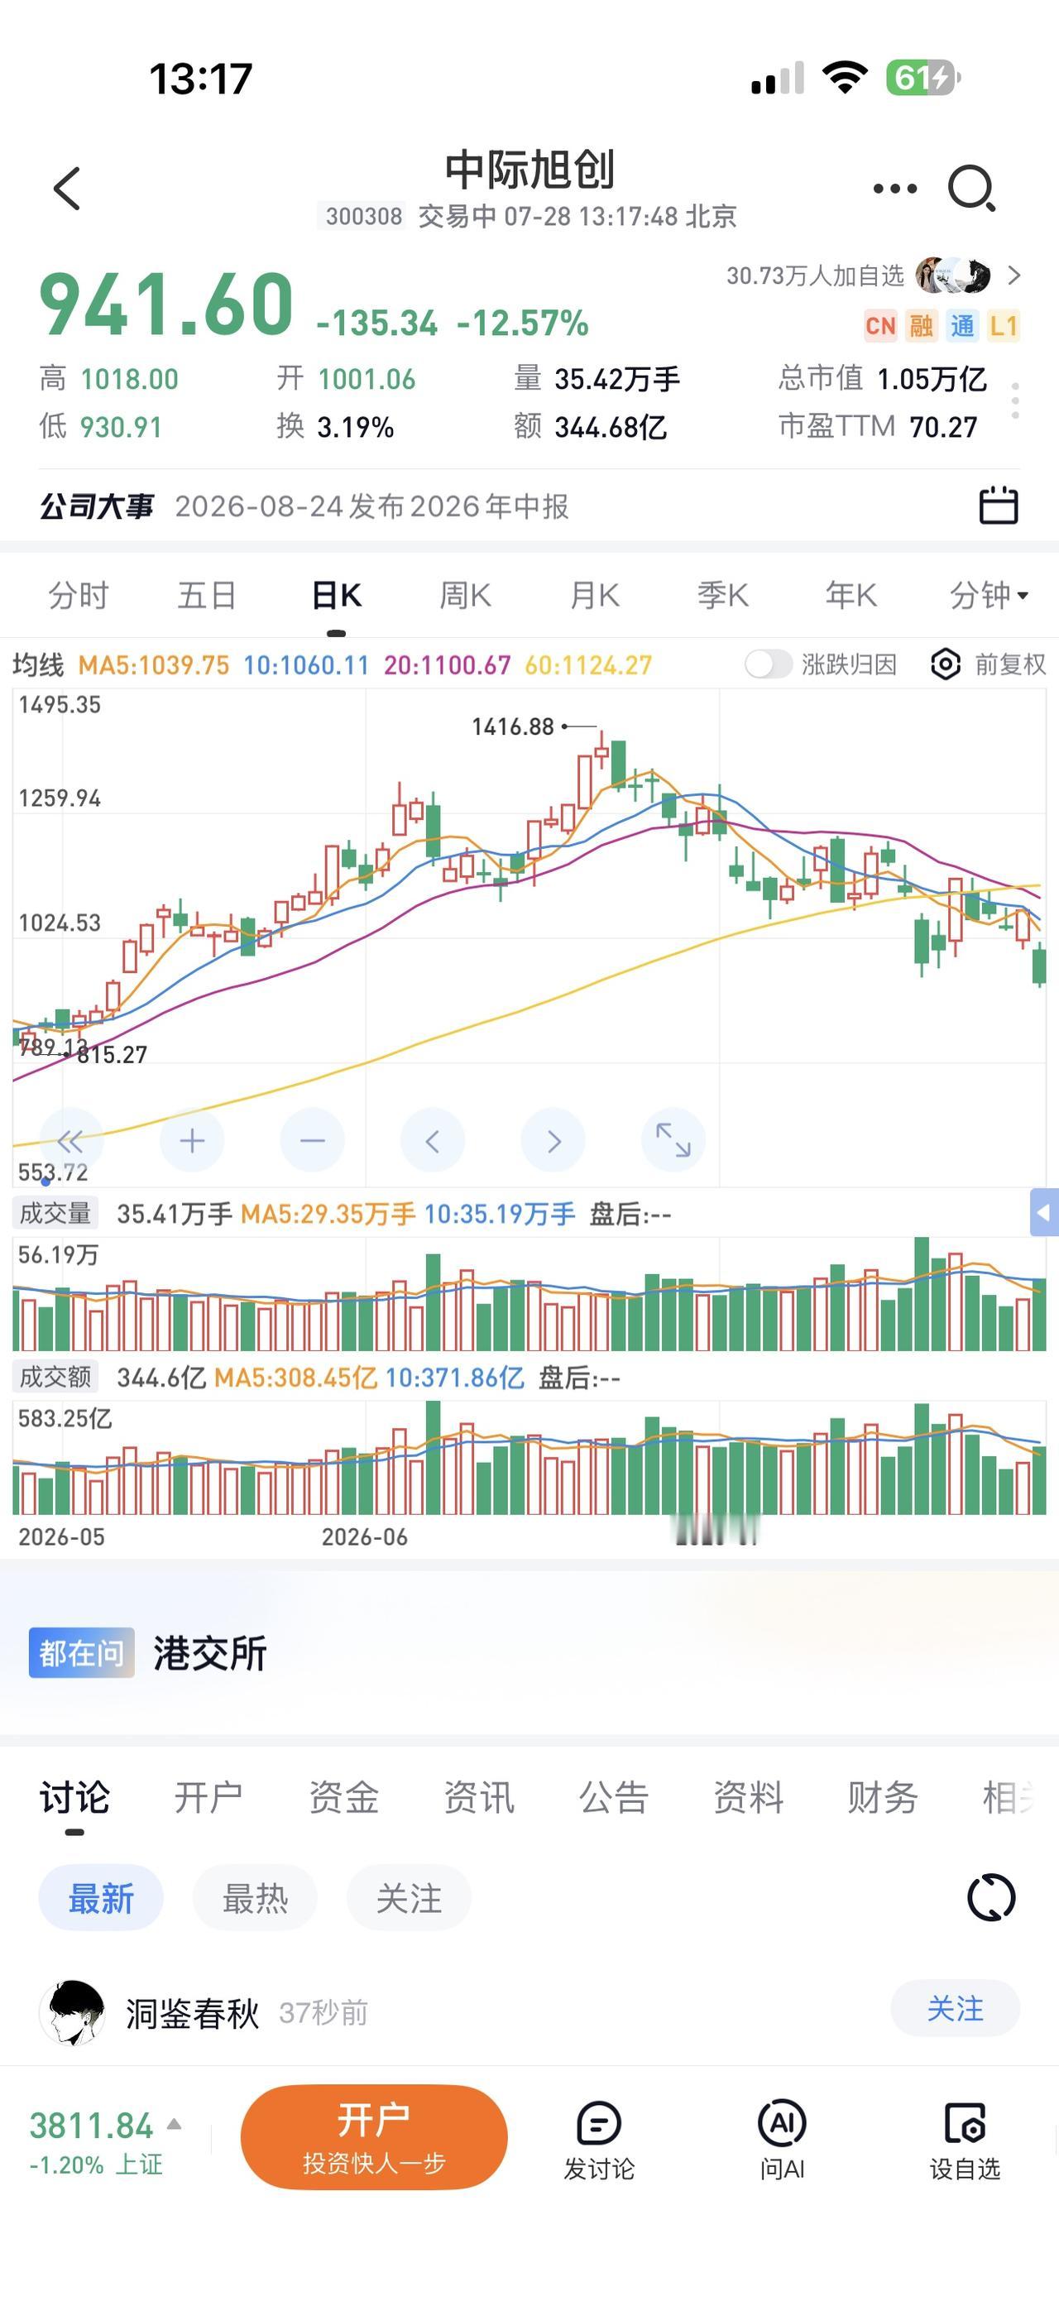Switch to 年K chart tab

coord(852,595)
